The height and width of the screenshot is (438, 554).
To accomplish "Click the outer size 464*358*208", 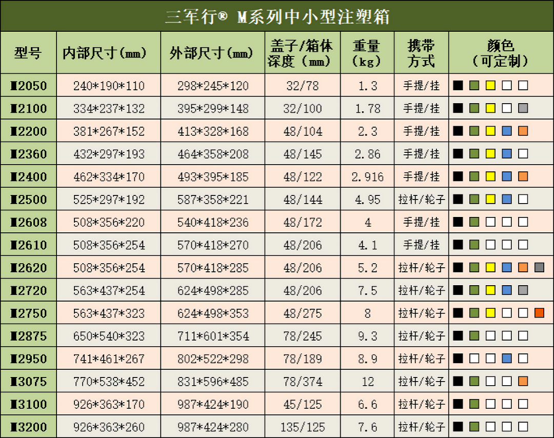I will pyautogui.click(x=213, y=154).
